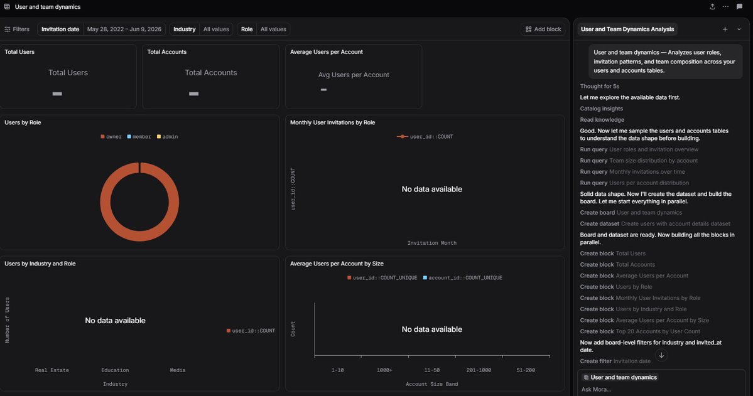Viewport: 753px width, 396px height.
Task: Open the Role filter label
Action: click(x=247, y=29)
